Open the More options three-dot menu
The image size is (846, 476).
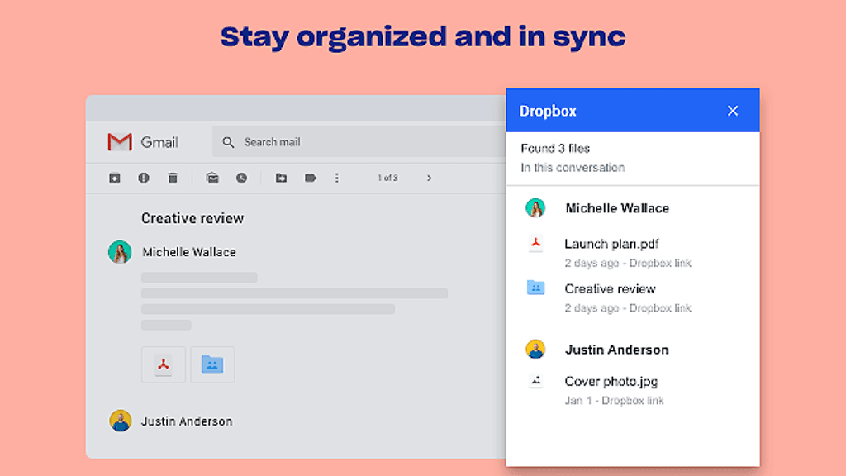336,178
